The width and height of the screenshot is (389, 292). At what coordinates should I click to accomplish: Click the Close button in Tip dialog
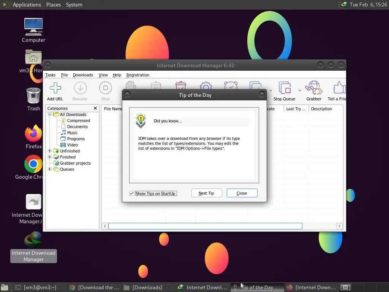coord(242,193)
